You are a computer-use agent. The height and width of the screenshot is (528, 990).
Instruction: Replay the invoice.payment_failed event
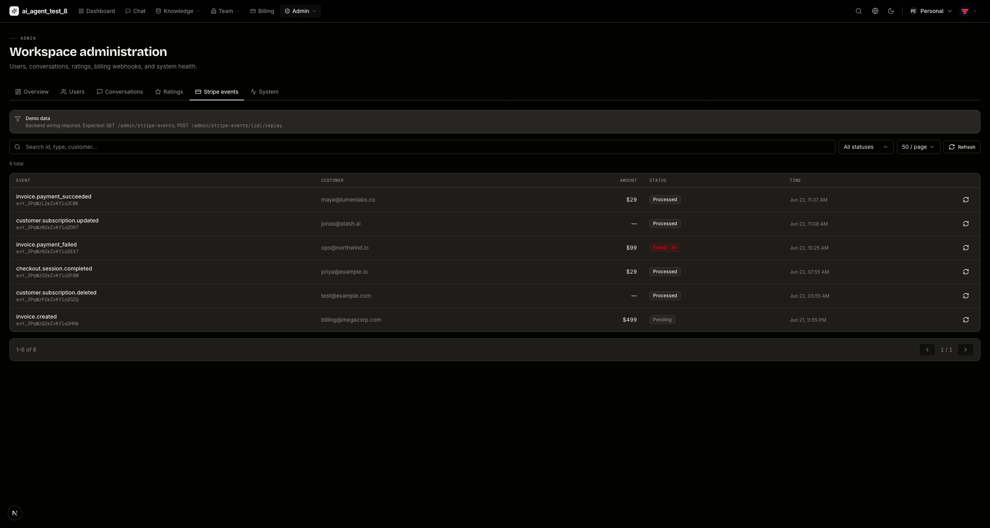coord(966,248)
